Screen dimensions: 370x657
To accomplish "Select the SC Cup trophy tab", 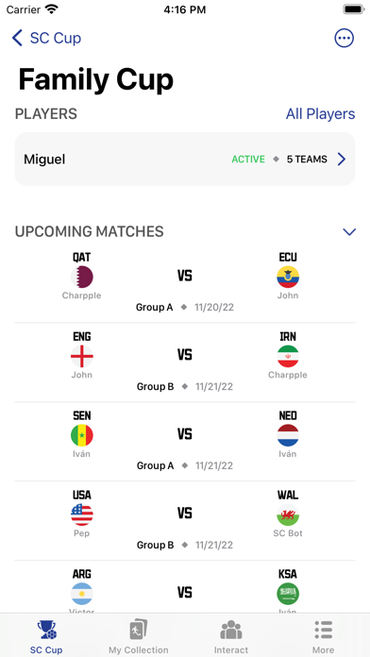I will pyautogui.click(x=46, y=636).
